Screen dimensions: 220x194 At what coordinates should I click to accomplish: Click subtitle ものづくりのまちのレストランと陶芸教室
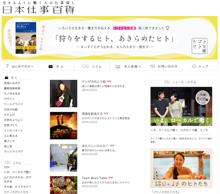pyautogui.click(x=106, y=118)
